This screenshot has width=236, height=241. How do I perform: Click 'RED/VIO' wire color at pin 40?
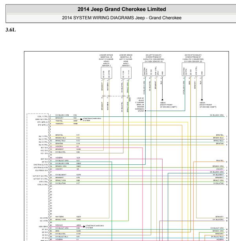(x=59, y=225)
